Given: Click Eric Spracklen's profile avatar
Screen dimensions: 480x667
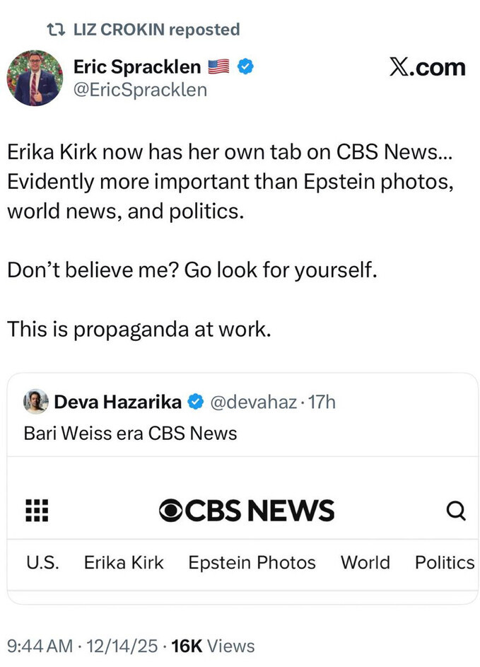Looking at the screenshot, I should click(x=35, y=78).
